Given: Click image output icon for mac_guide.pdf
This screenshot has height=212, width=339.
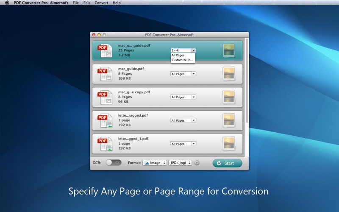Looking at the screenshot, I should pyautogui.click(x=229, y=74).
